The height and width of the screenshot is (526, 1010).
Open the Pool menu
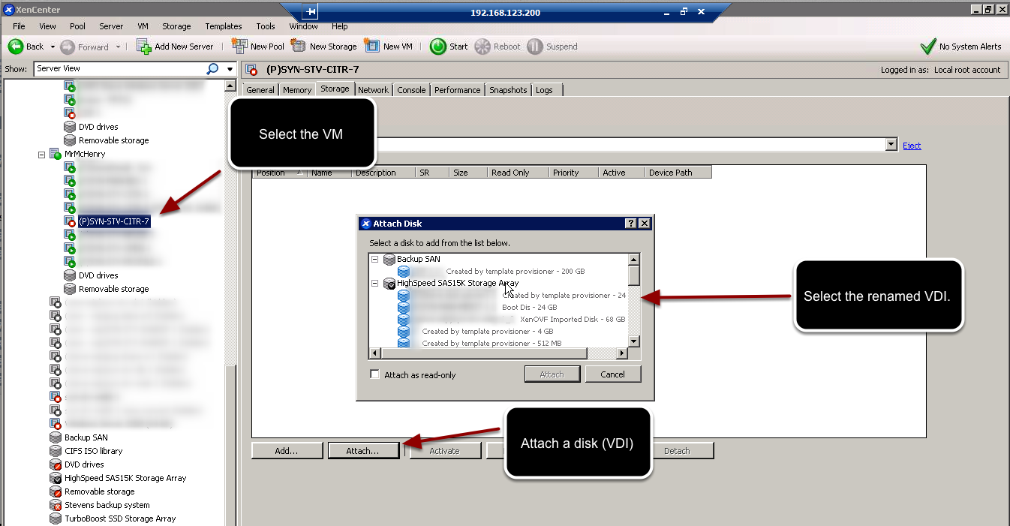click(77, 26)
